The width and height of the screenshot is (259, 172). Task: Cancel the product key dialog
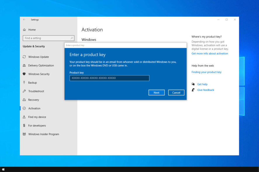pos(176,93)
